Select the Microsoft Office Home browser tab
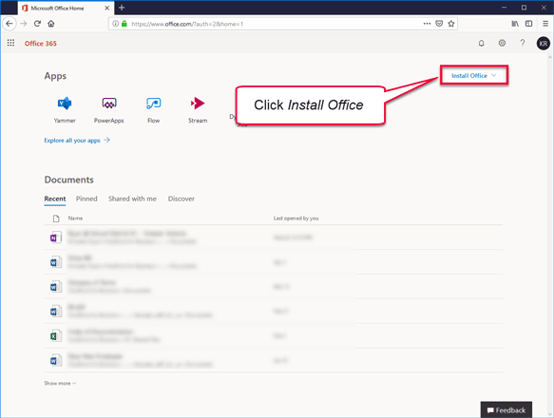554x418 pixels. tap(66, 8)
